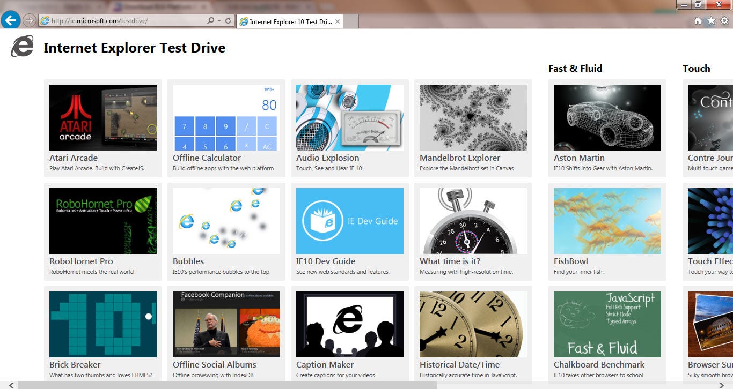Open the Offline Calculator thumbnail image
The height and width of the screenshot is (389, 733).
pos(226,117)
